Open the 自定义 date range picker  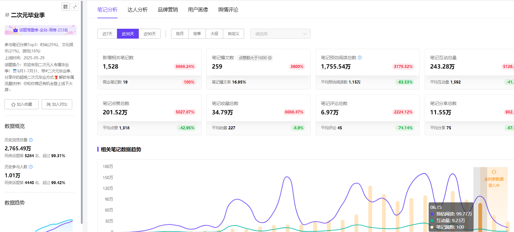[x=233, y=34]
